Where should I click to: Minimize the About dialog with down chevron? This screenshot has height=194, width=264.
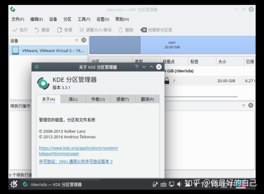[144, 67]
